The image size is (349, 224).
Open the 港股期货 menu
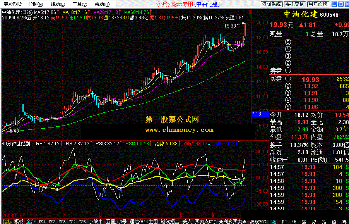pos(13,4)
